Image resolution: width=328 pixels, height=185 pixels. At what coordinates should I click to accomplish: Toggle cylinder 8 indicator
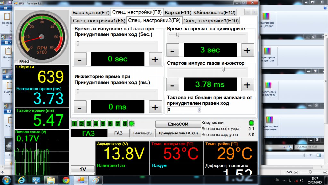pyautogui.click(x=125, y=124)
